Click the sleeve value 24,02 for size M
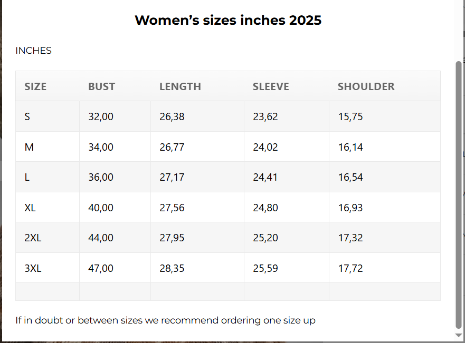This screenshot has width=465, height=343. [x=265, y=147]
